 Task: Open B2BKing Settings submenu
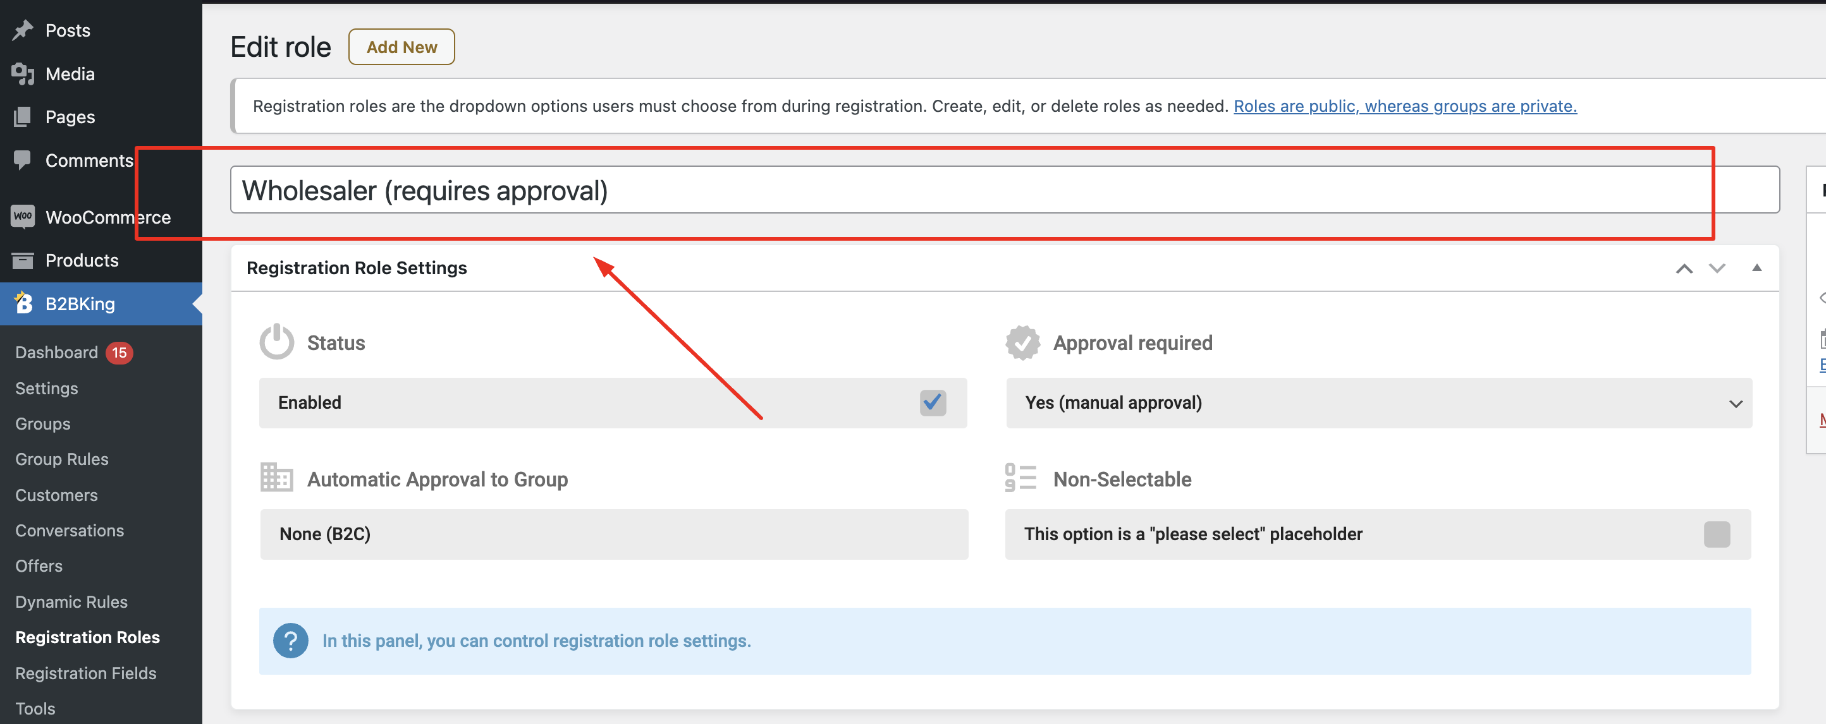click(x=47, y=388)
